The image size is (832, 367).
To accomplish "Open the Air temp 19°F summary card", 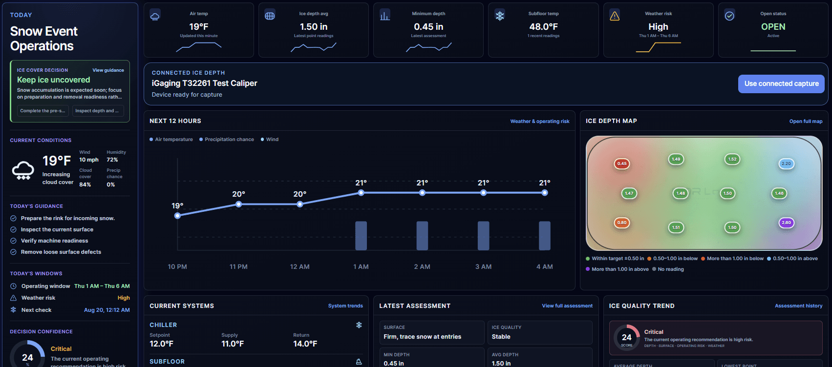I will 199,30.
